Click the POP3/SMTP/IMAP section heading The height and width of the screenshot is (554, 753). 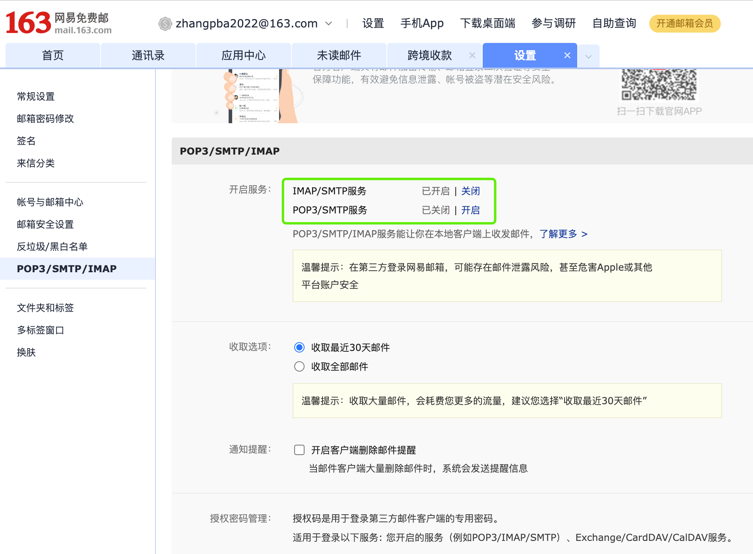coord(230,151)
